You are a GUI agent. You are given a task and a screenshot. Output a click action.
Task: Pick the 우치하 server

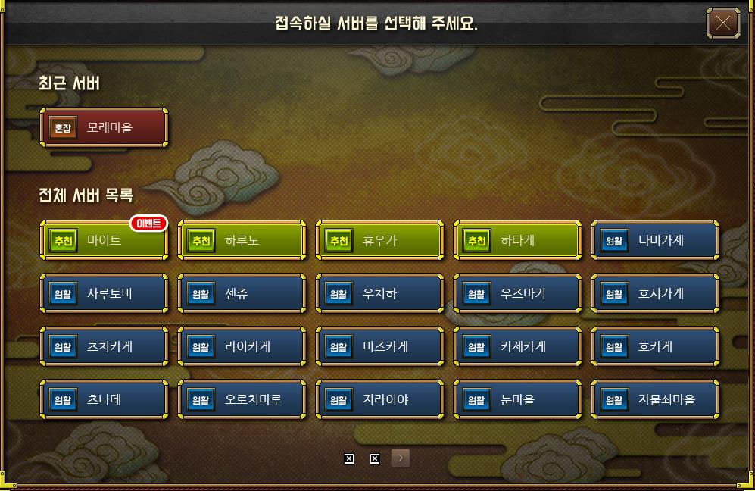click(x=379, y=293)
